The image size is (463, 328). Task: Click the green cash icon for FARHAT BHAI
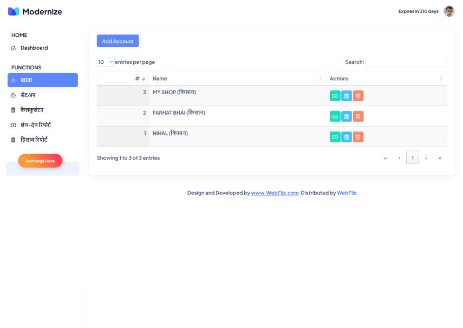click(x=335, y=116)
